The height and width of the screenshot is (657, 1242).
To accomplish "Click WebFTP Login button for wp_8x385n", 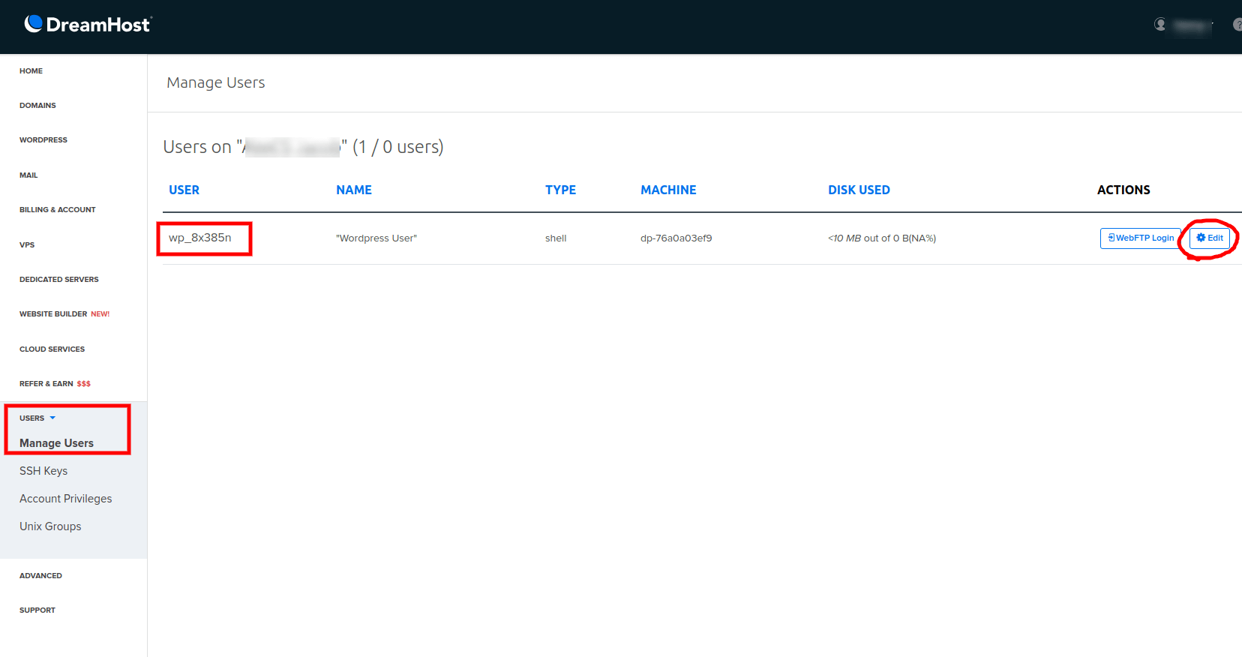I will click(x=1140, y=238).
